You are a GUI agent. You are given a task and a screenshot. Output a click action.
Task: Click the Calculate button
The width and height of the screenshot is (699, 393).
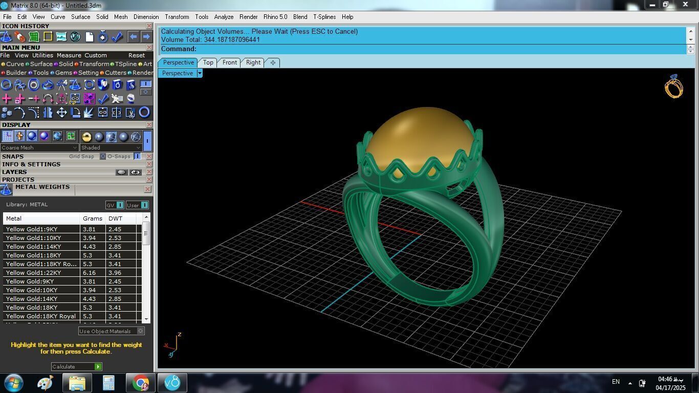(x=77, y=366)
